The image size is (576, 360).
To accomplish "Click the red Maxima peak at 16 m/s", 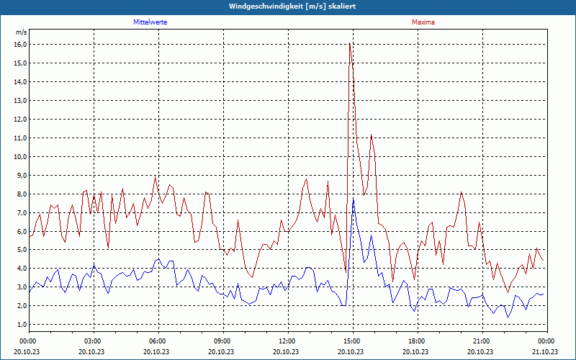I will (x=349, y=44).
